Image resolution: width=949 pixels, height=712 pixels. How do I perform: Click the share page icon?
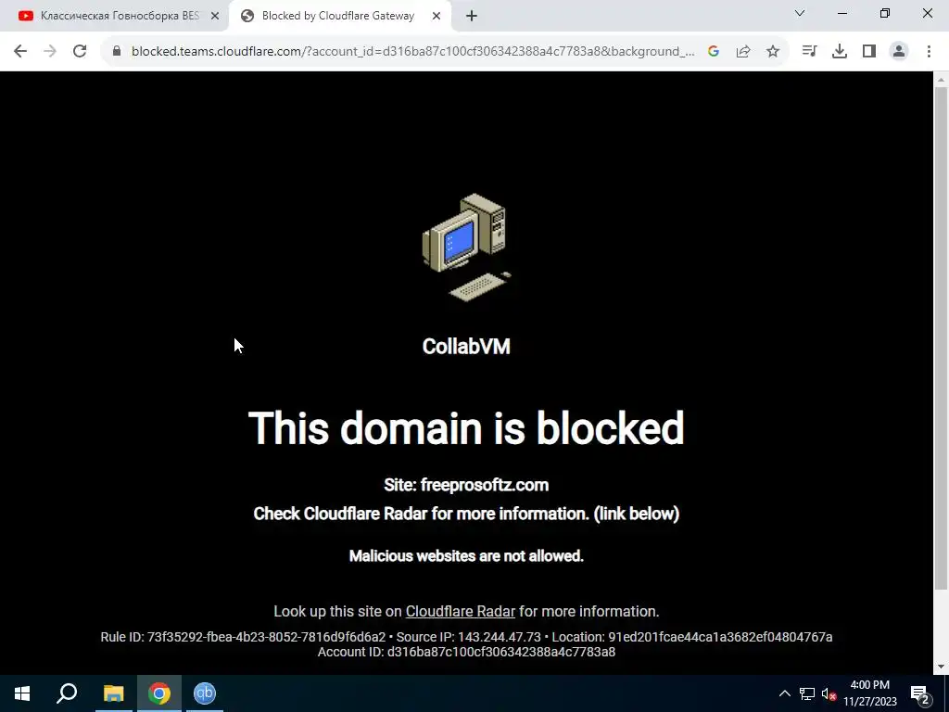coord(743,52)
